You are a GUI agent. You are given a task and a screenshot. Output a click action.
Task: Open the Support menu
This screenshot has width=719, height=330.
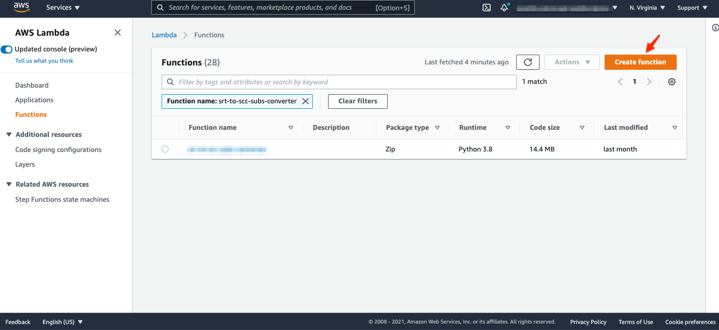pos(692,8)
